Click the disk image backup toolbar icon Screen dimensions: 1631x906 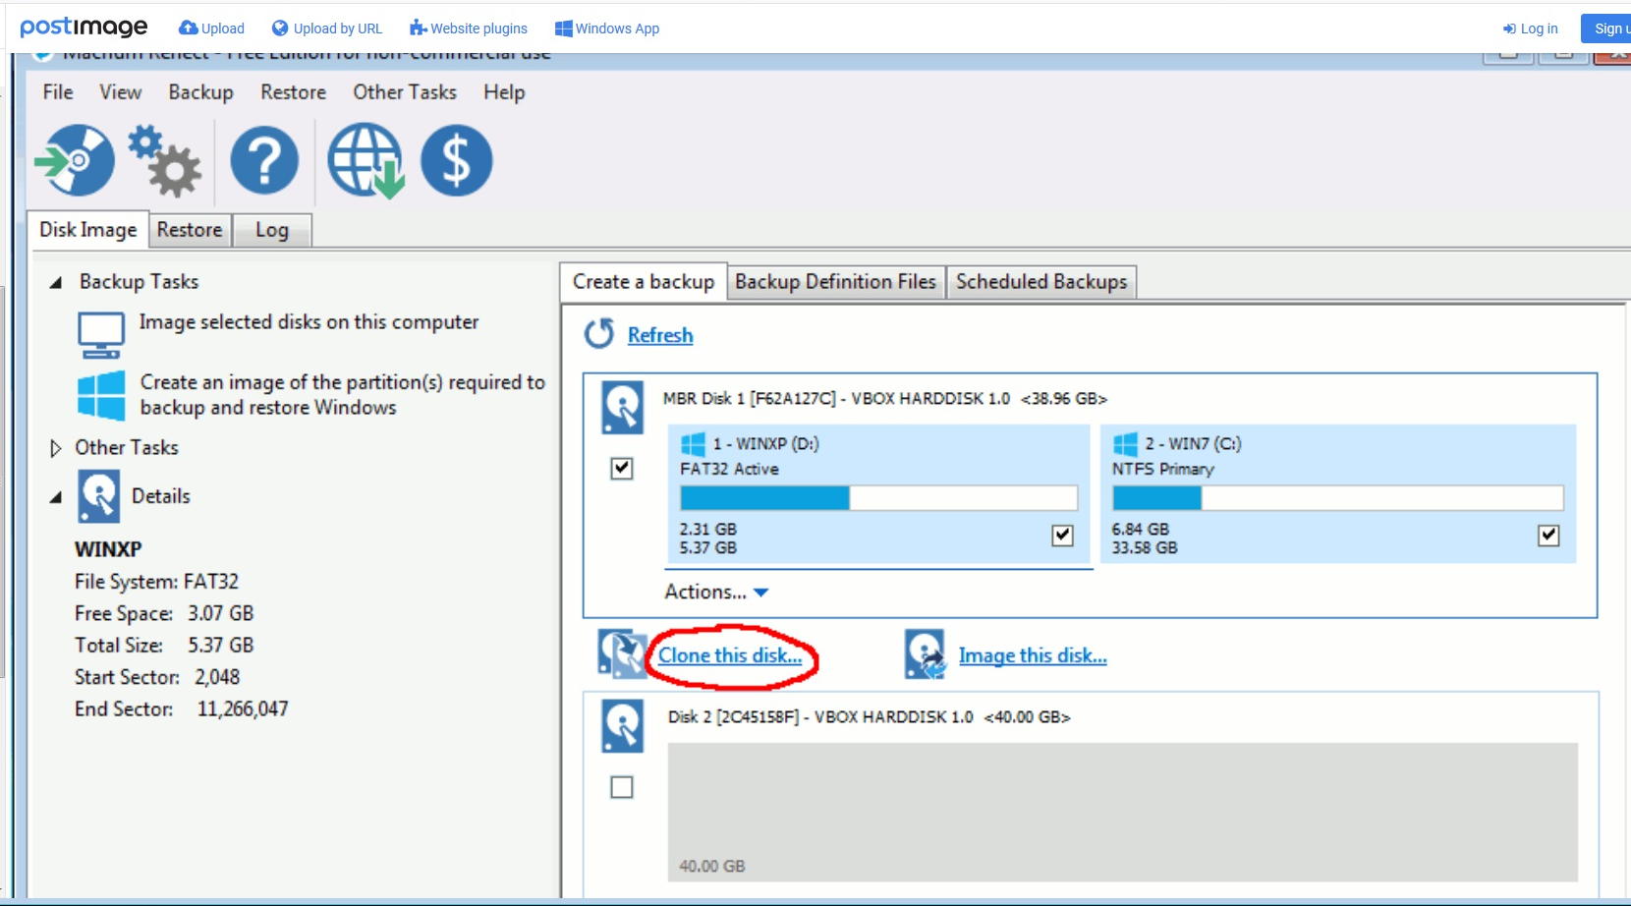(75, 160)
